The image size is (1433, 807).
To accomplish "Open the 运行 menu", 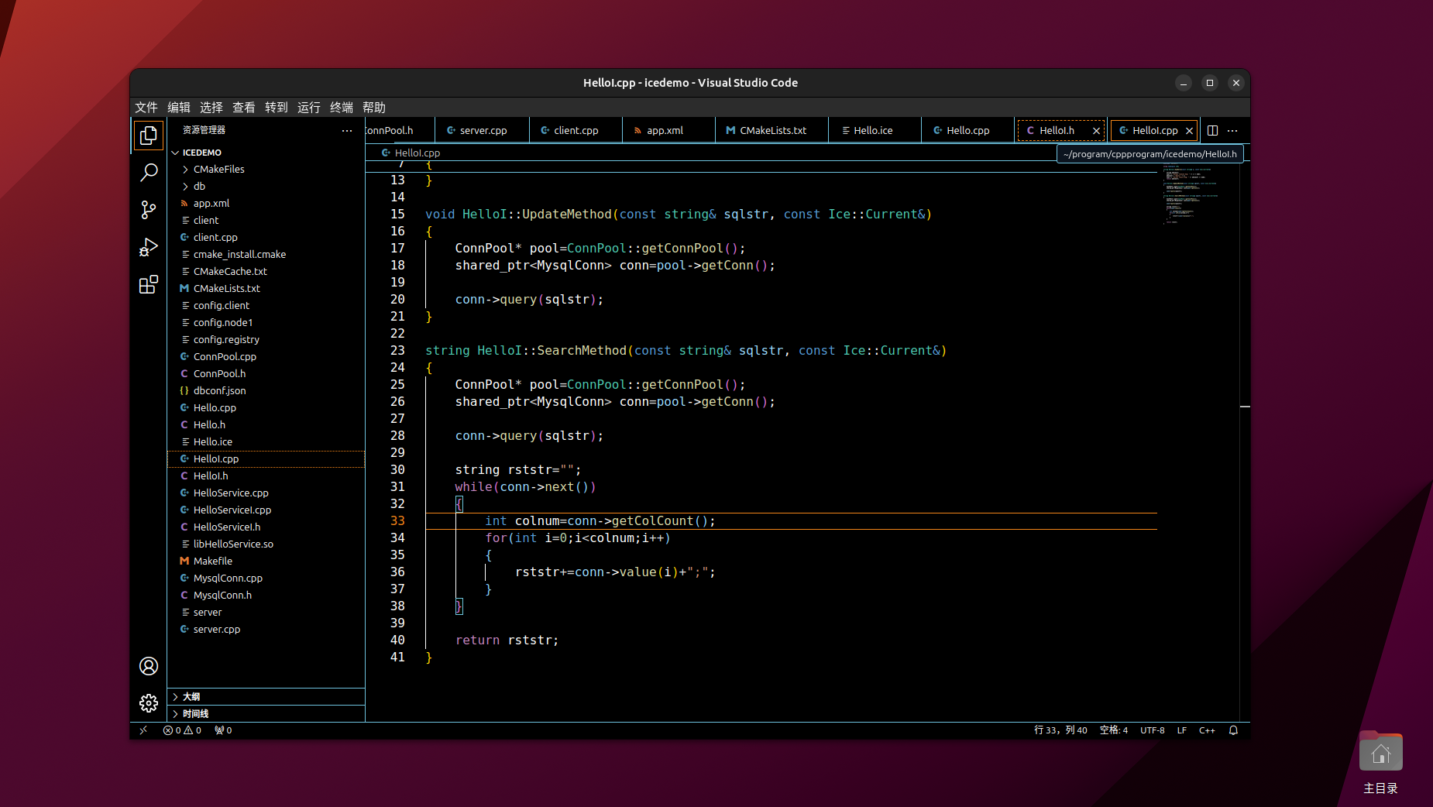I will click(x=309, y=107).
